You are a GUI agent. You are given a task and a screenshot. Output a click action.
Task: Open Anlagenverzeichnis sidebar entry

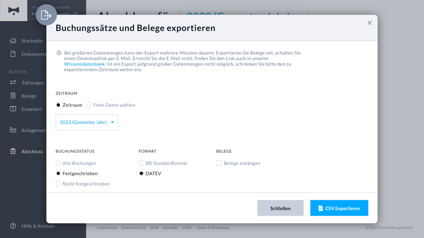click(33, 130)
